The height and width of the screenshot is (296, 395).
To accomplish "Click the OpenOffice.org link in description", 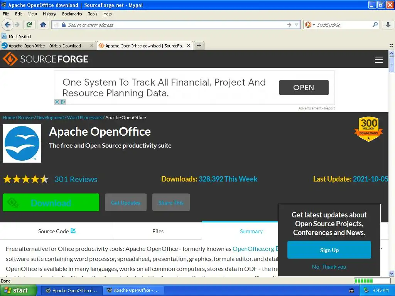I will 253,249.
